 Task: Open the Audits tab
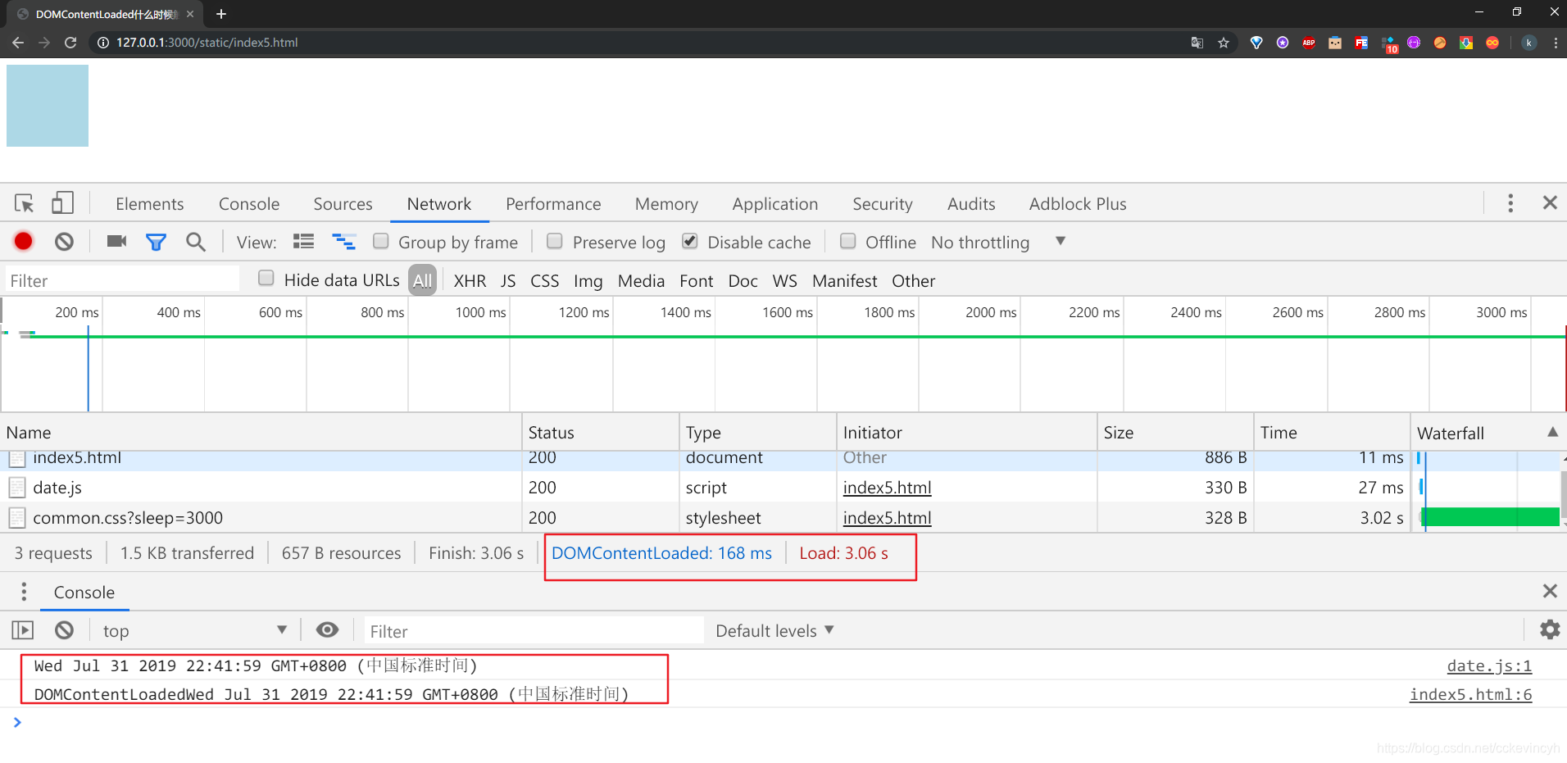pos(971,203)
